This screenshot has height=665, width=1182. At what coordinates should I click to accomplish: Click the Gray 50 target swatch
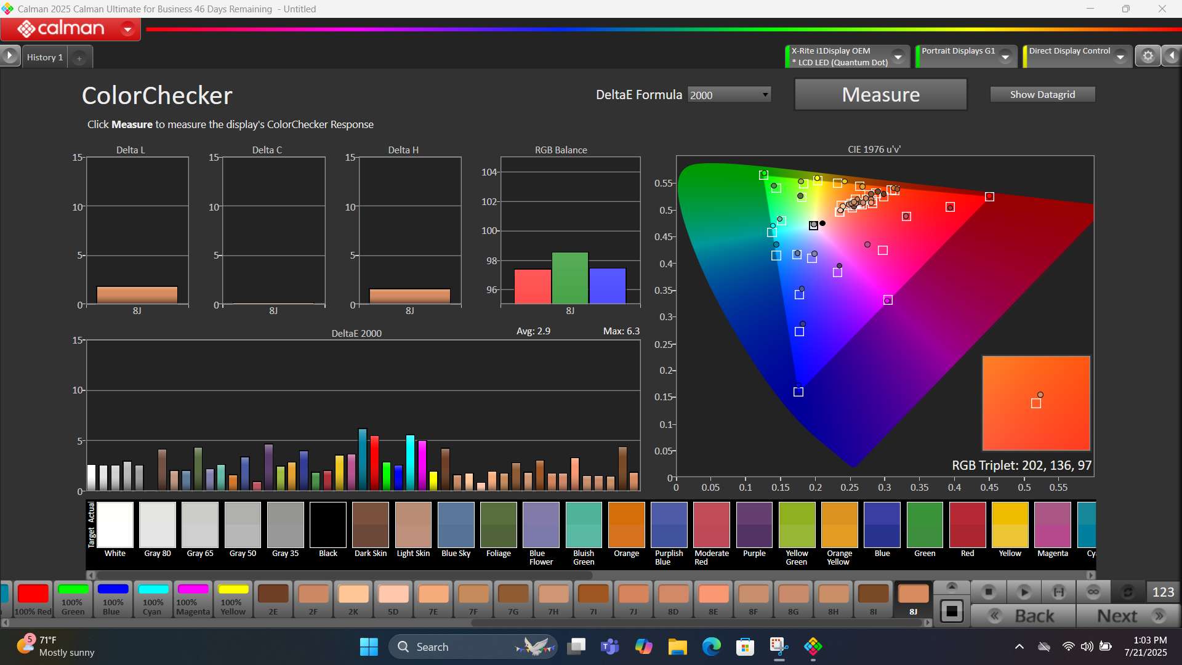243,525
